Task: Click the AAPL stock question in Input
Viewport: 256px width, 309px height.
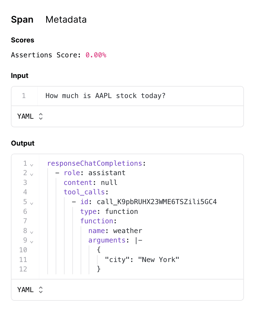Action: (x=105, y=96)
